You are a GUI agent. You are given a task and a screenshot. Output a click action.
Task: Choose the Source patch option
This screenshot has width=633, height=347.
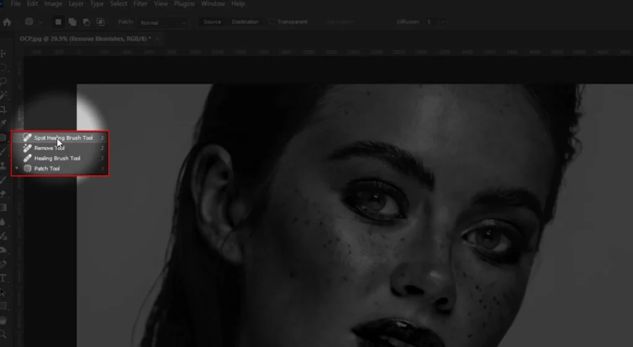click(x=212, y=22)
